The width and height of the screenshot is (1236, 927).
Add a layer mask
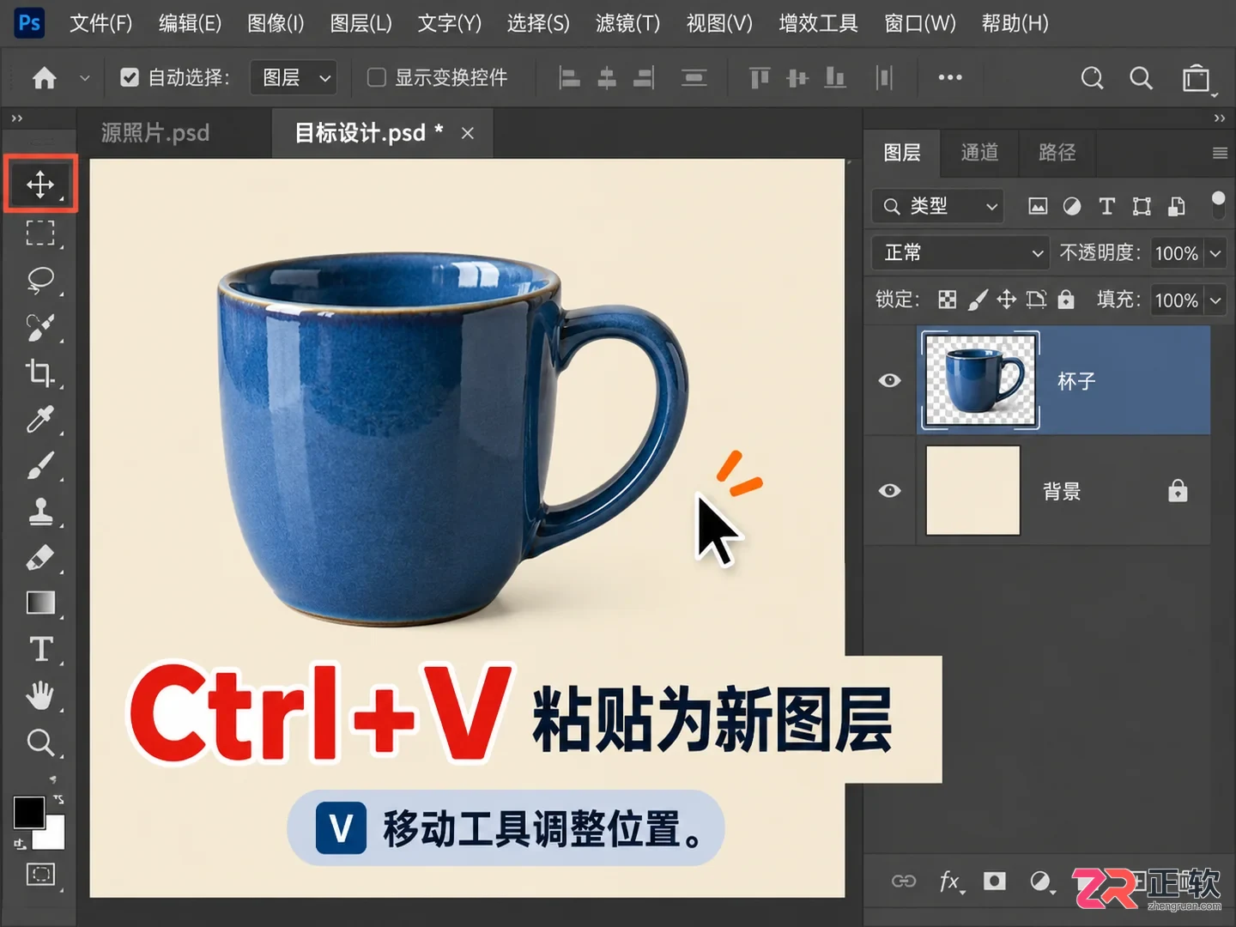coord(995,882)
